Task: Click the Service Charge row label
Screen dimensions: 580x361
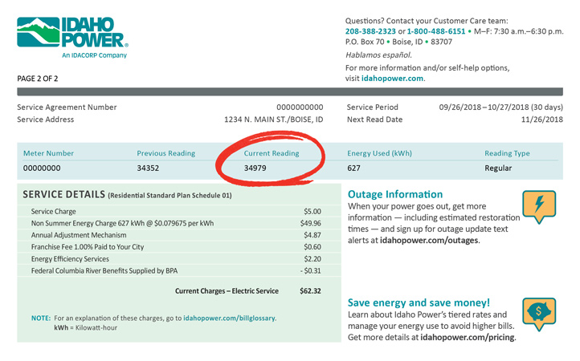Action: [53, 211]
